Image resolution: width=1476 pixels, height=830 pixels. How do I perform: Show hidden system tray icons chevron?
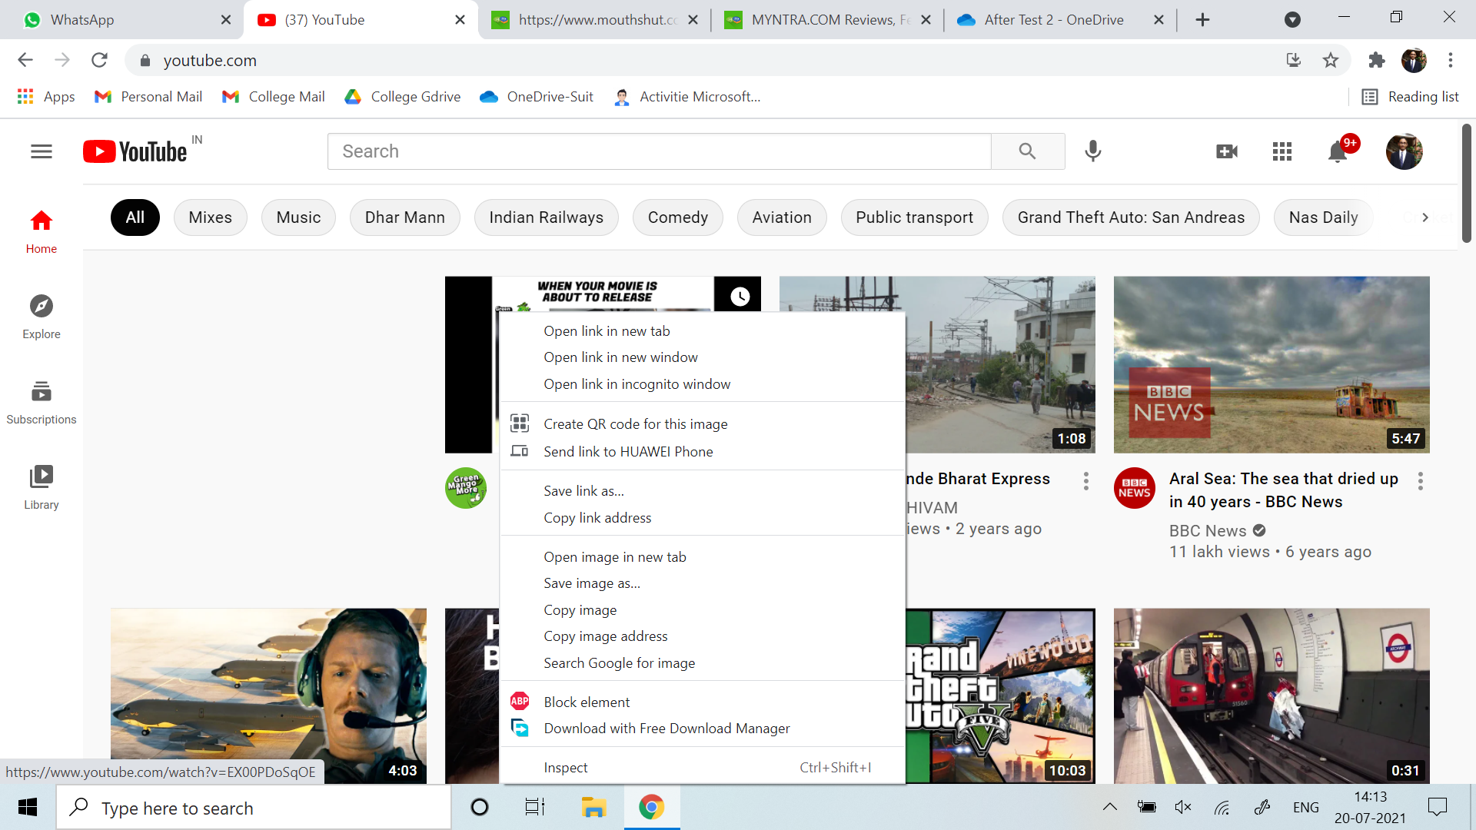click(1109, 807)
